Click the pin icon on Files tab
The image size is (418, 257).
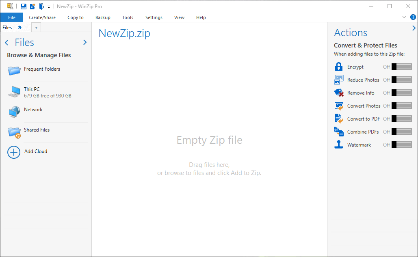click(x=20, y=28)
